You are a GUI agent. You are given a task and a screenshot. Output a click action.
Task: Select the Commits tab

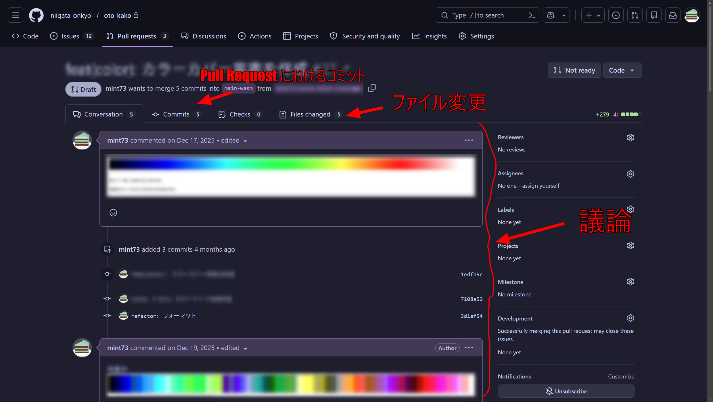point(177,114)
